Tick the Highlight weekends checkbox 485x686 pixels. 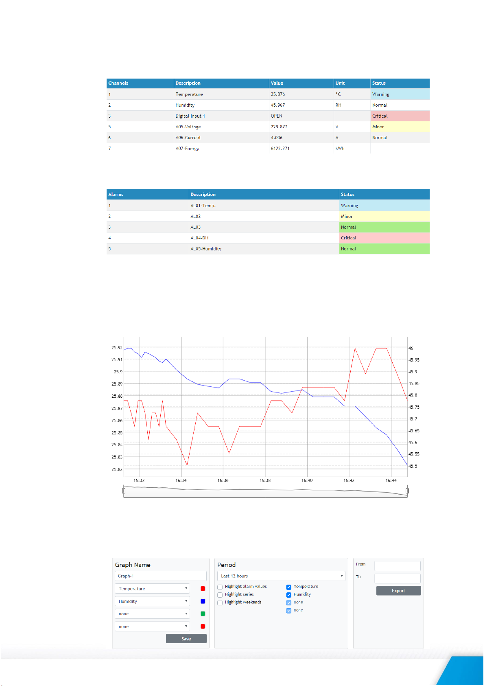pos(220,603)
